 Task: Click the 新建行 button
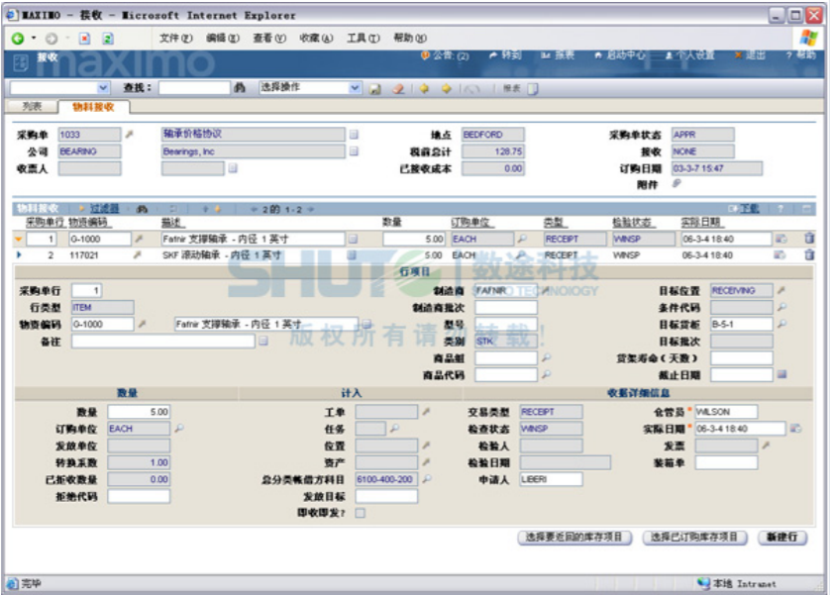coord(782,538)
